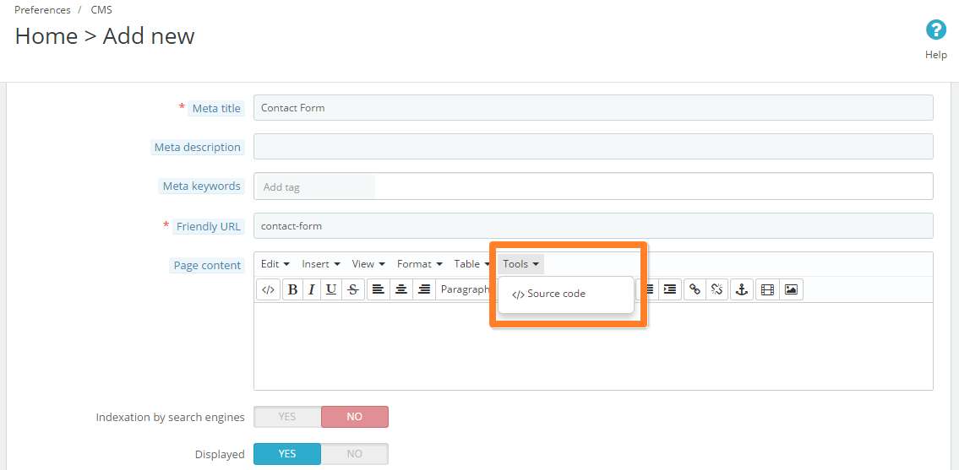Set Indexation by search engines to YES
Screen dimensions: 959x470
287,417
